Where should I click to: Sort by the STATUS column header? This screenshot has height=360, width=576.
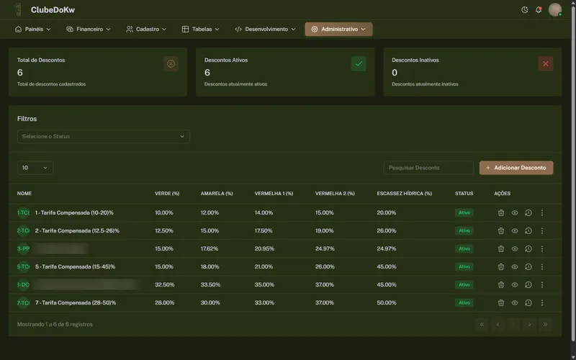tap(464, 193)
